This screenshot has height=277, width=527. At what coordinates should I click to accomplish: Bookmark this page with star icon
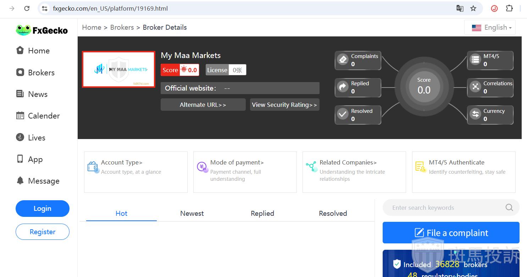[473, 8]
